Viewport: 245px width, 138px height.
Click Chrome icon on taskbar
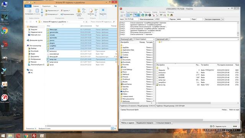pos(26,136)
